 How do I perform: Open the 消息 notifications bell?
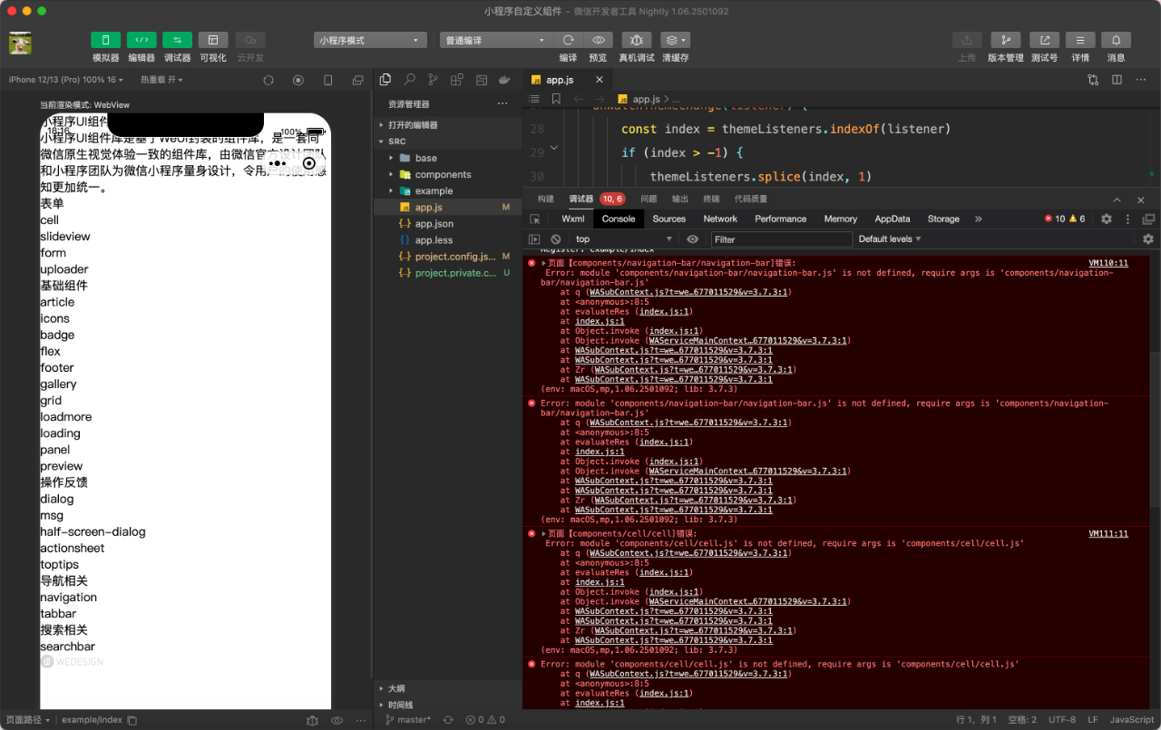tap(1116, 40)
